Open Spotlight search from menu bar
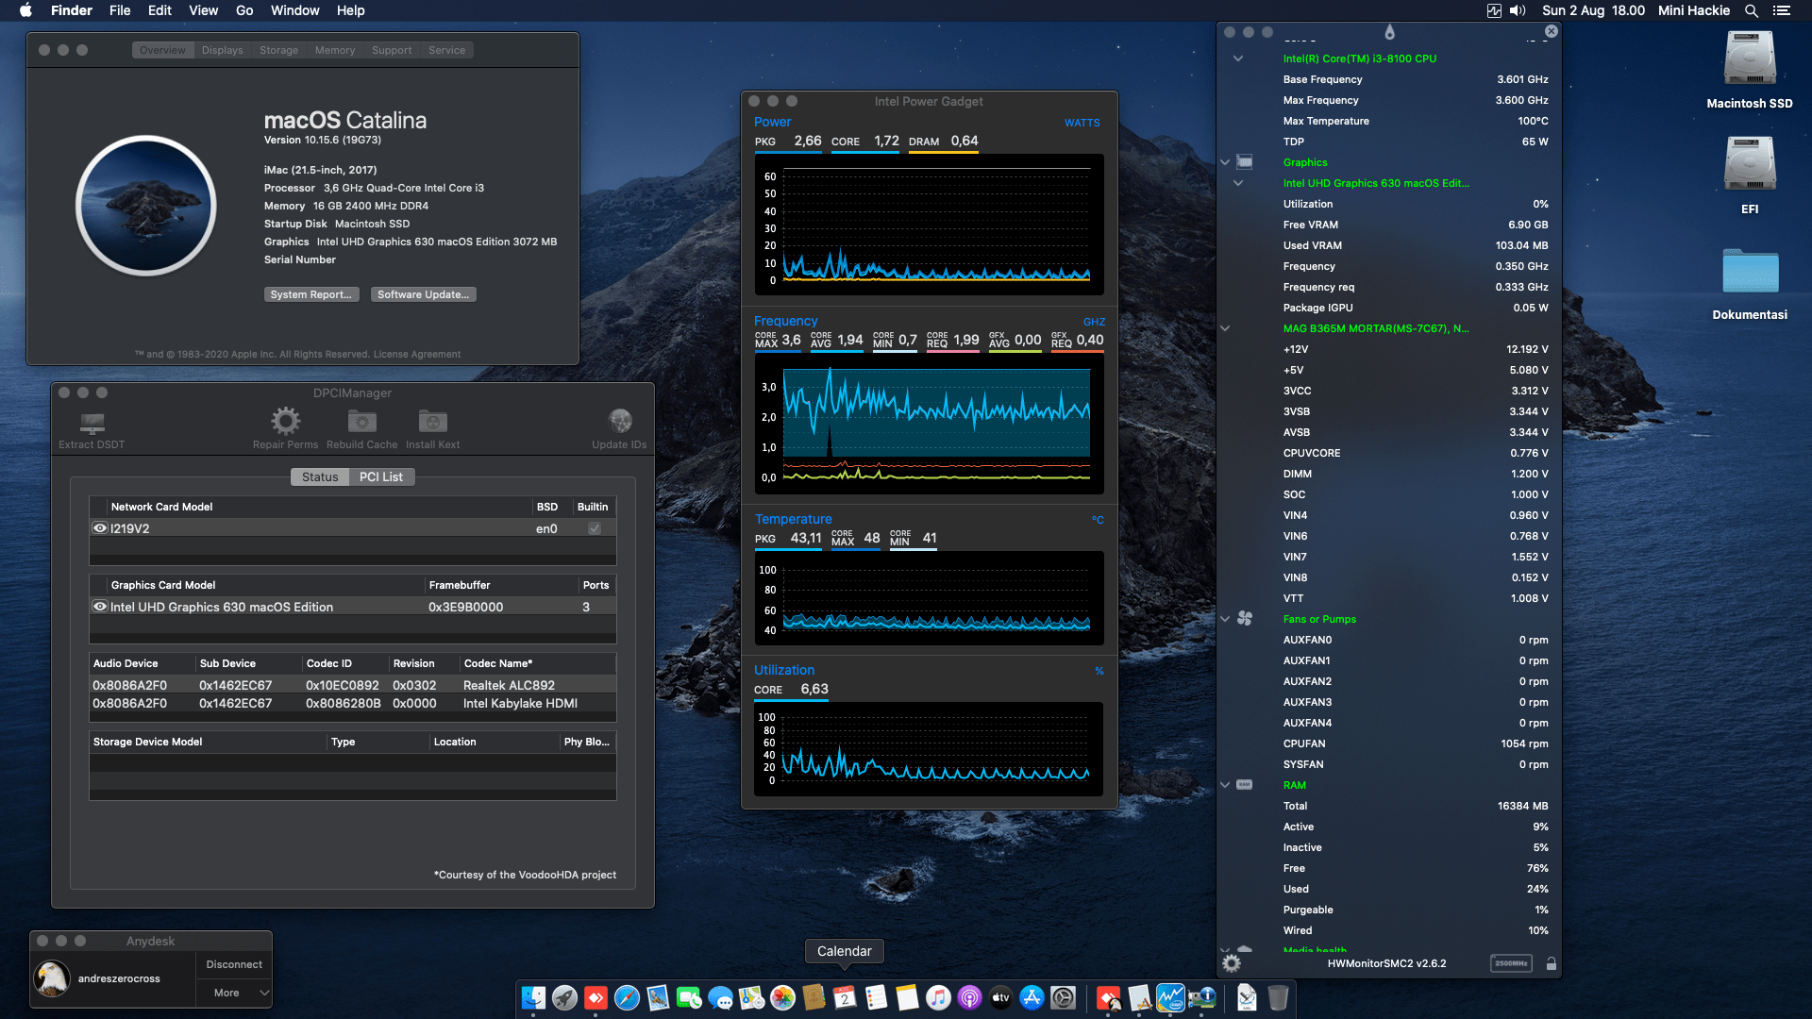 [x=1751, y=10]
